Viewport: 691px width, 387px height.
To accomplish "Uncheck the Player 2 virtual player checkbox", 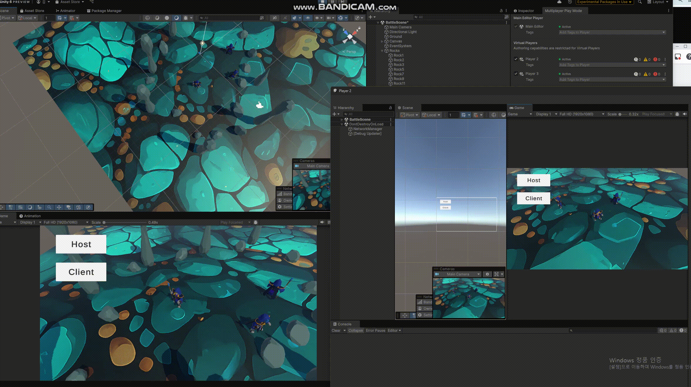I will tap(516, 59).
